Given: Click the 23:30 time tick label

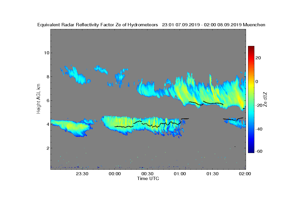Looking at the screenshot, I should pos(82,174).
